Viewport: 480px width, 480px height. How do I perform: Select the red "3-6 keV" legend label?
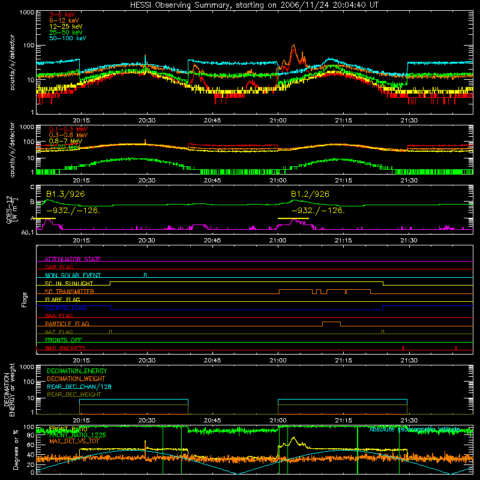click(x=62, y=14)
